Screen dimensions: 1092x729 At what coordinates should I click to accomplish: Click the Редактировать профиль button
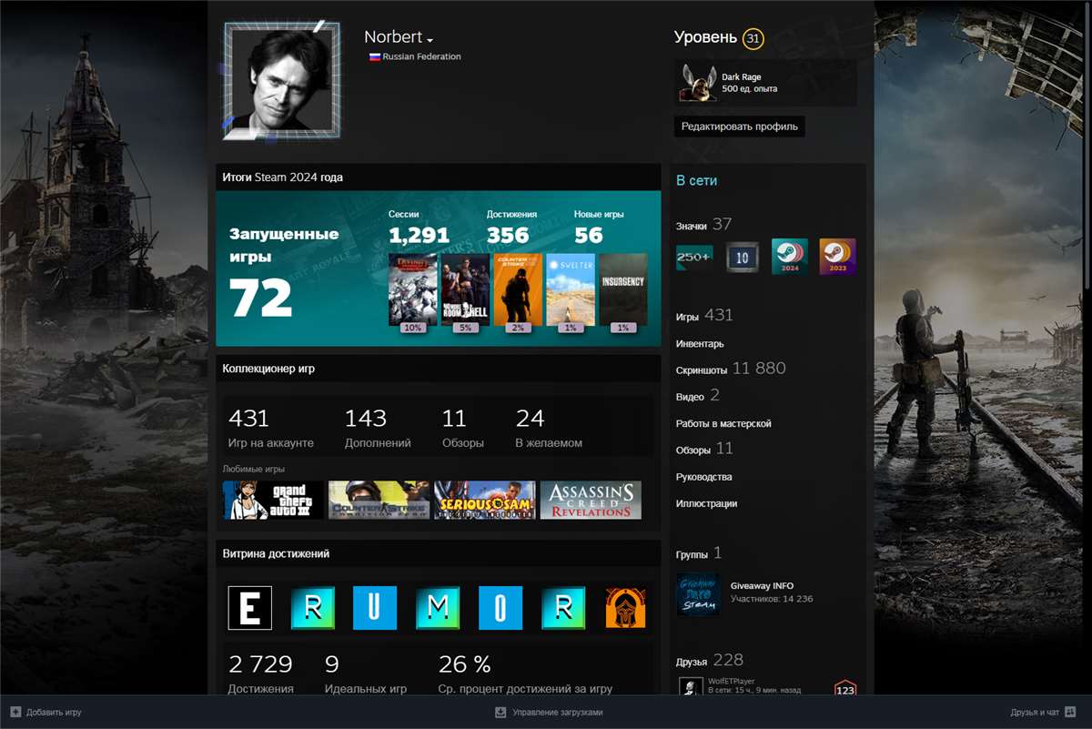(740, 127)
